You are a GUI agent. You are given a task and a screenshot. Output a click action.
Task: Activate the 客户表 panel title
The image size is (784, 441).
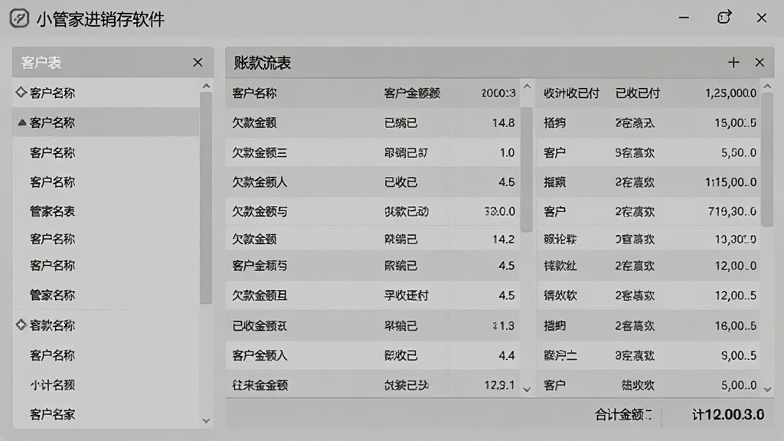(x=41, y=63)
